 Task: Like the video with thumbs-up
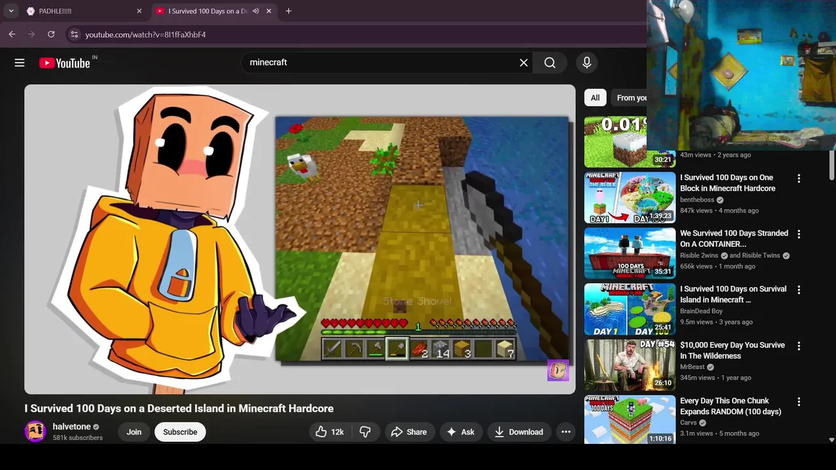coord(330,432)
